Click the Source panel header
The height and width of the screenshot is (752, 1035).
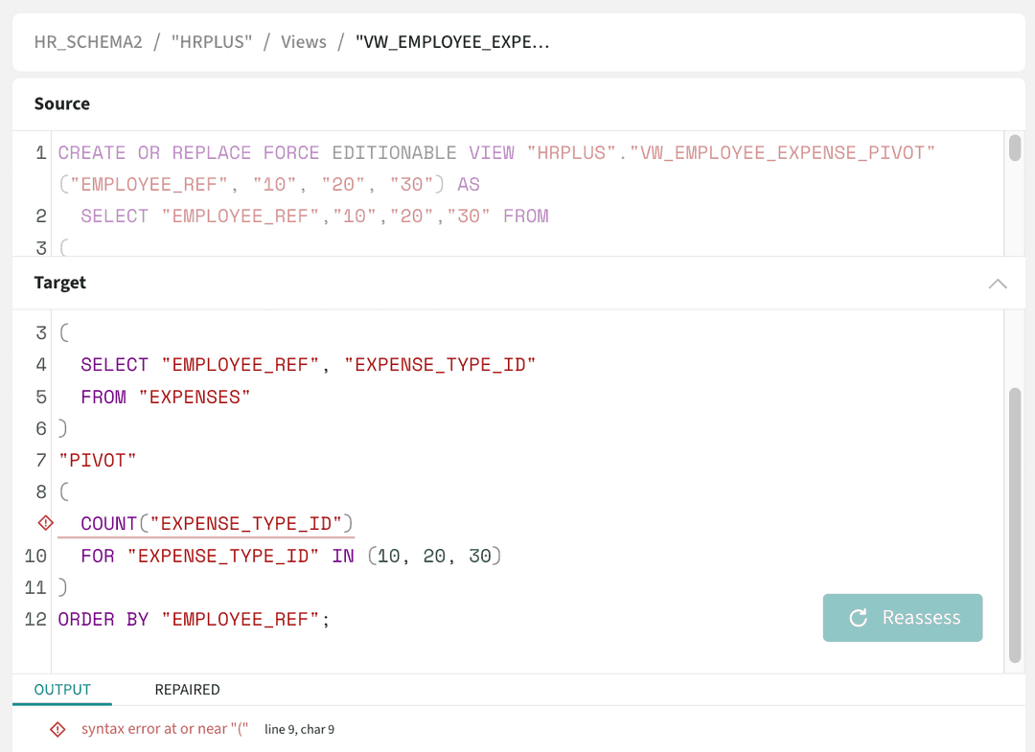[62, 104]
